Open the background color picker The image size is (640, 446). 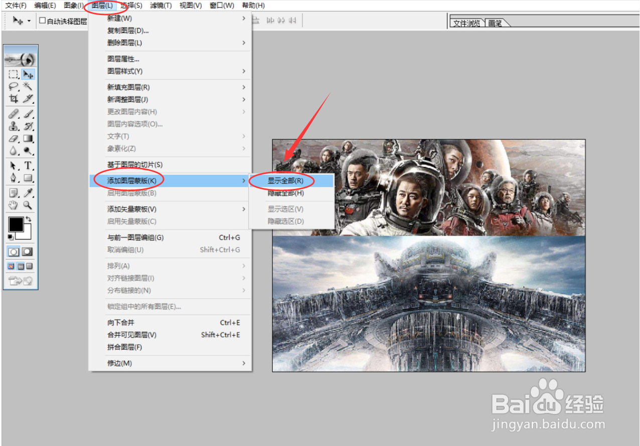28,234
